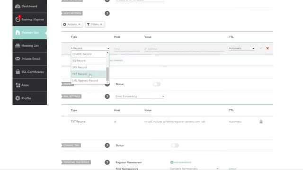
Task: Click the Automatic TTL value in the mail table
Action: pos(235,122)
